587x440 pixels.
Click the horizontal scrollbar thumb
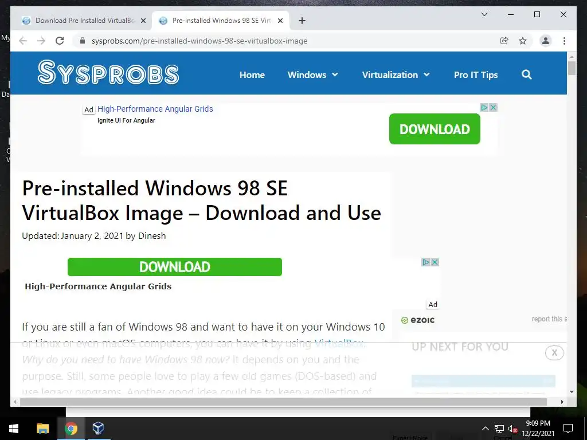pos(283,402)
